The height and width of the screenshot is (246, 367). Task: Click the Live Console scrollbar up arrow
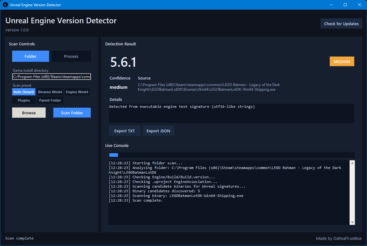(x=352, y=163)
